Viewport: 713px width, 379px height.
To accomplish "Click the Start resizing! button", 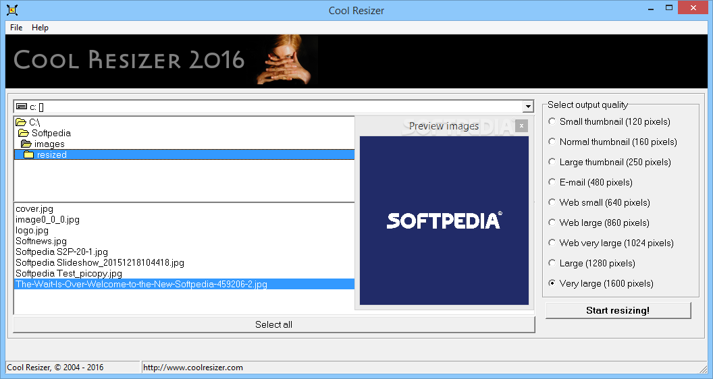I will pos(618,310).
